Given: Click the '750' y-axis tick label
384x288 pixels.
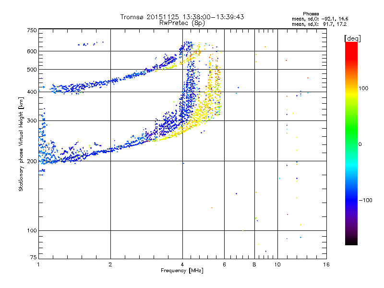Looking at the screenshot, I should [x=32, y=30].
